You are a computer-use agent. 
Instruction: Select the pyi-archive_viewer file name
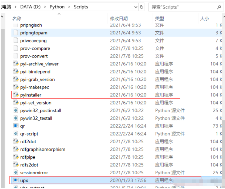tap(39, 64)
